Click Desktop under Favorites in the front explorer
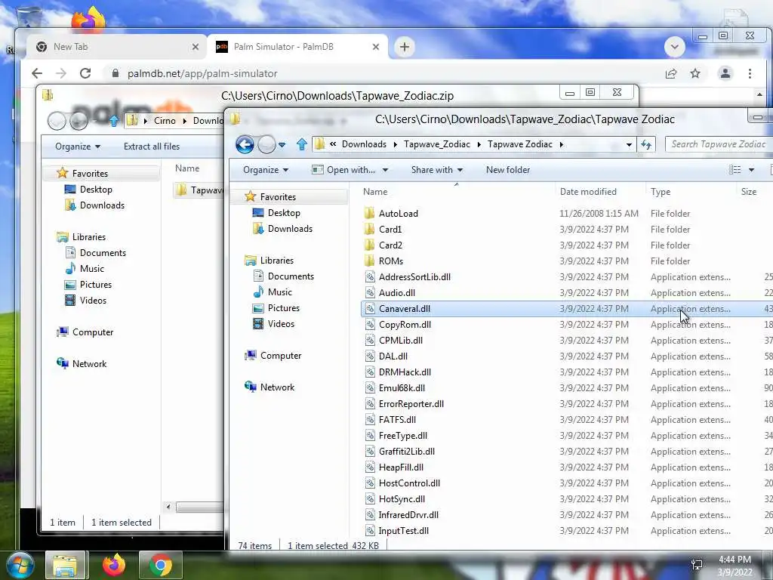 [284, 213]
